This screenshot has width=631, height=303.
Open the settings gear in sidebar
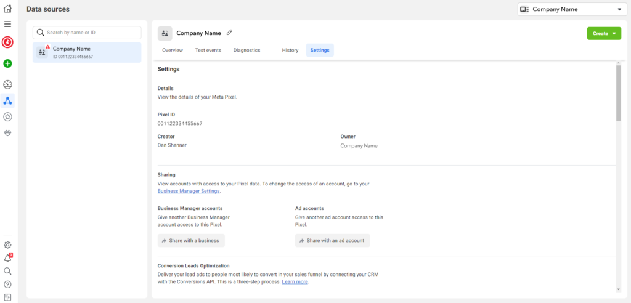(8, 244)
